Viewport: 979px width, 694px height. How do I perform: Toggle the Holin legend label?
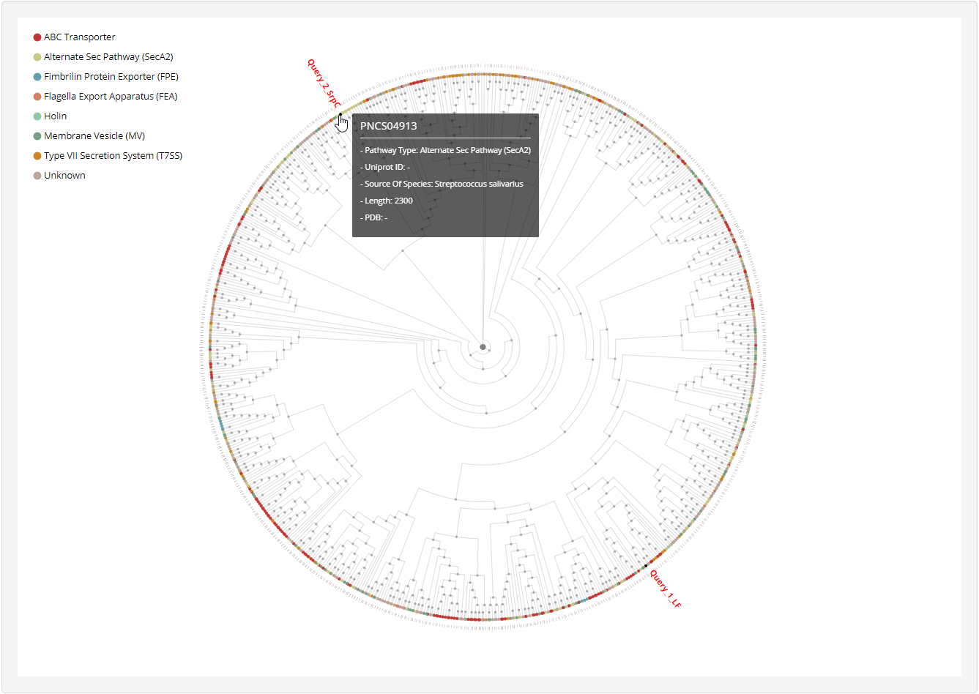point(55,116)
